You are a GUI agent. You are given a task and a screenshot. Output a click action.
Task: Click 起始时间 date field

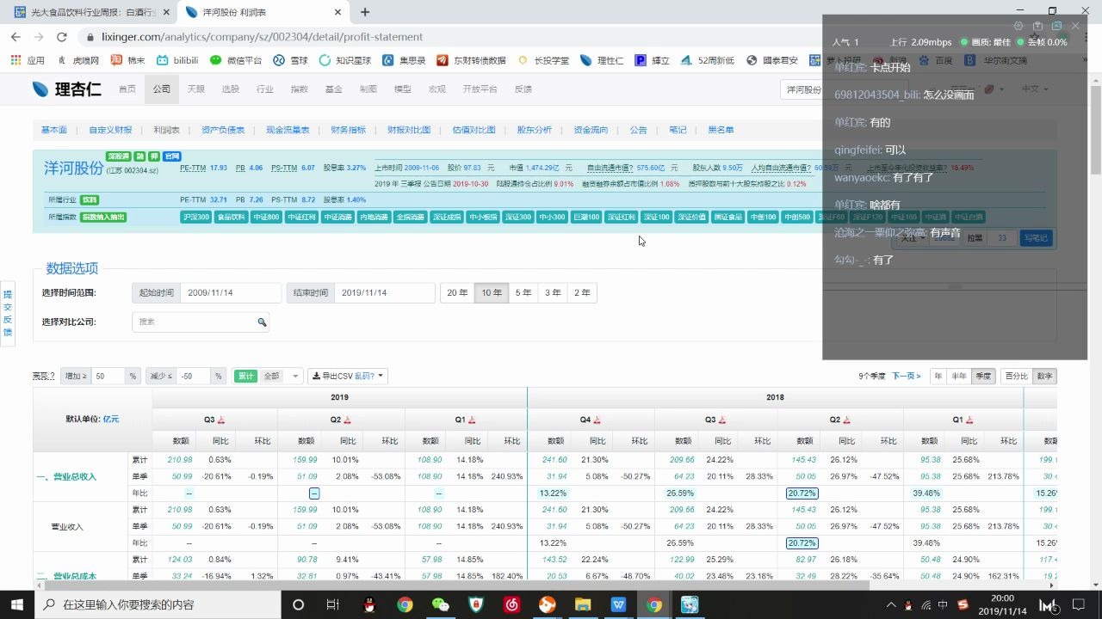click(x=231, y=292)
